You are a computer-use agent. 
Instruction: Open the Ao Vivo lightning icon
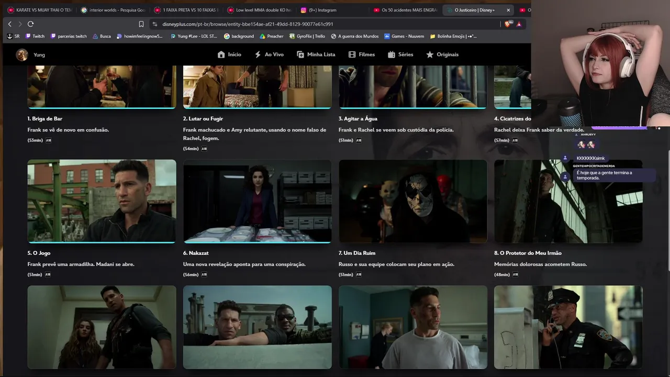click(258, 54)
